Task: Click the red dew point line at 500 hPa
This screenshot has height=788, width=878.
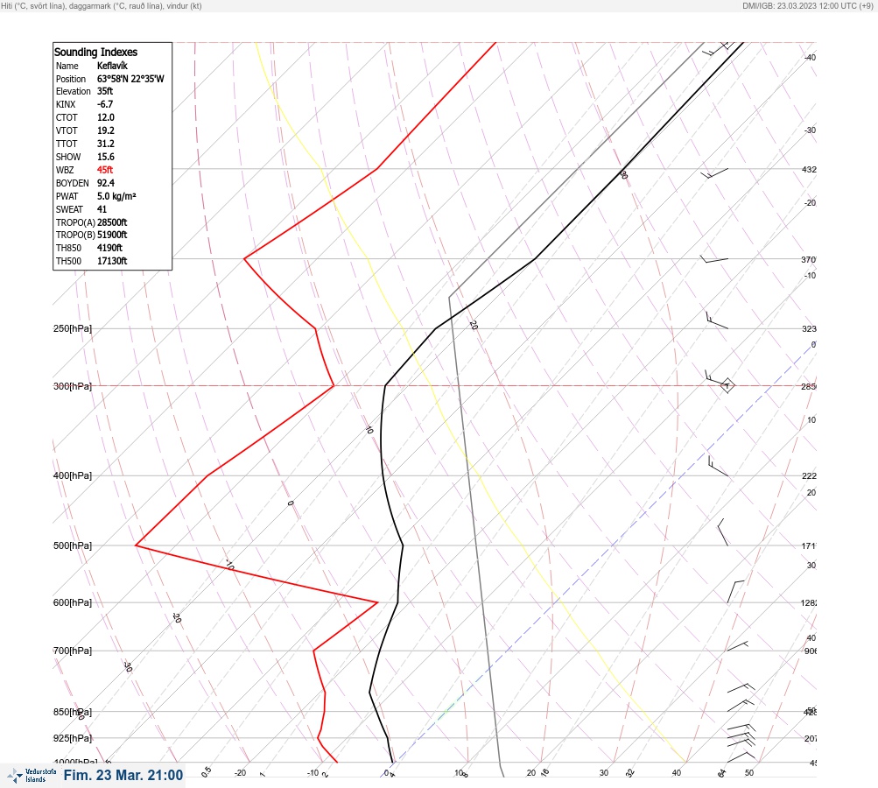Action: coord(136,545)
